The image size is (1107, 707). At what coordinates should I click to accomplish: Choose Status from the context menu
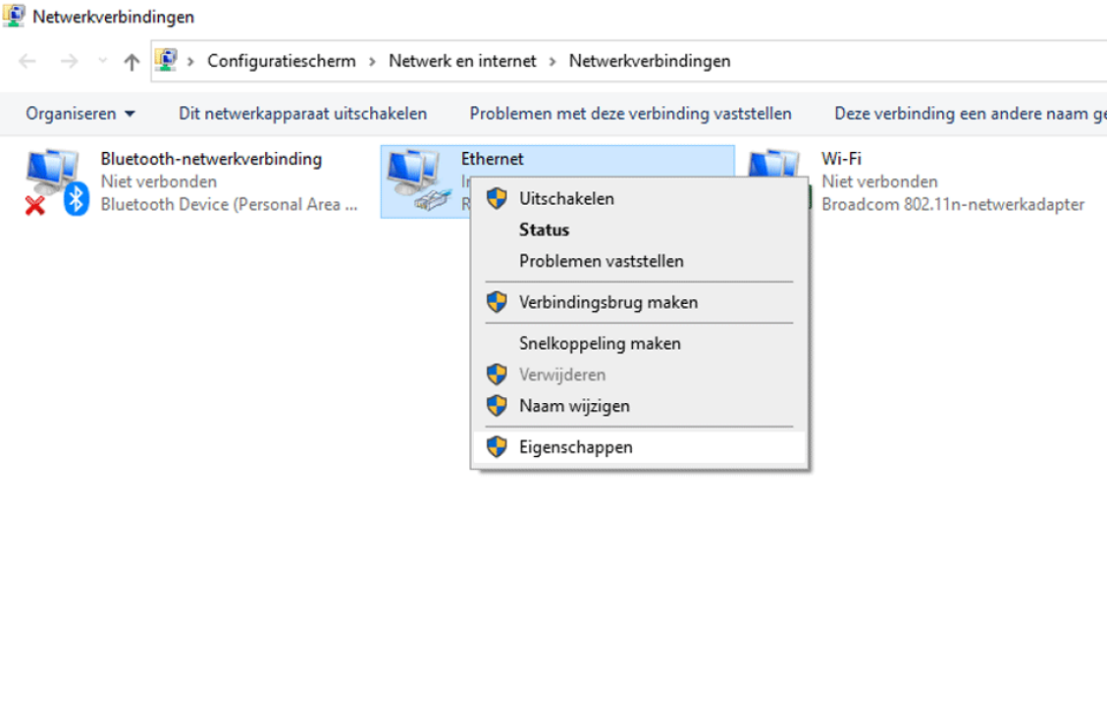(544, 230)
